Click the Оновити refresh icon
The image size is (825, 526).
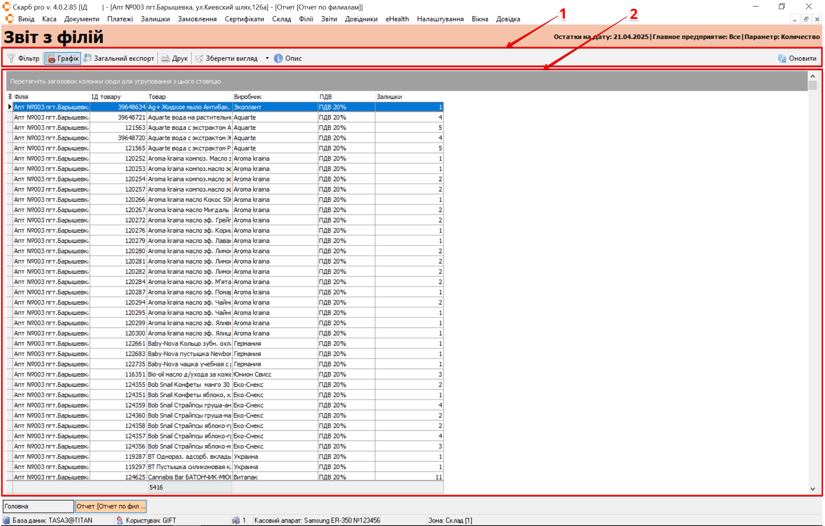click(782, 58)
